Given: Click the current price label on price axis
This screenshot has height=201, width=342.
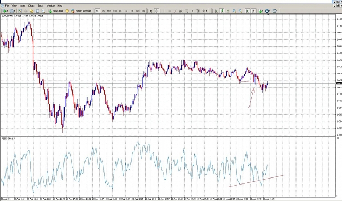Looking at the screenshot, I should tap(339, 83).
